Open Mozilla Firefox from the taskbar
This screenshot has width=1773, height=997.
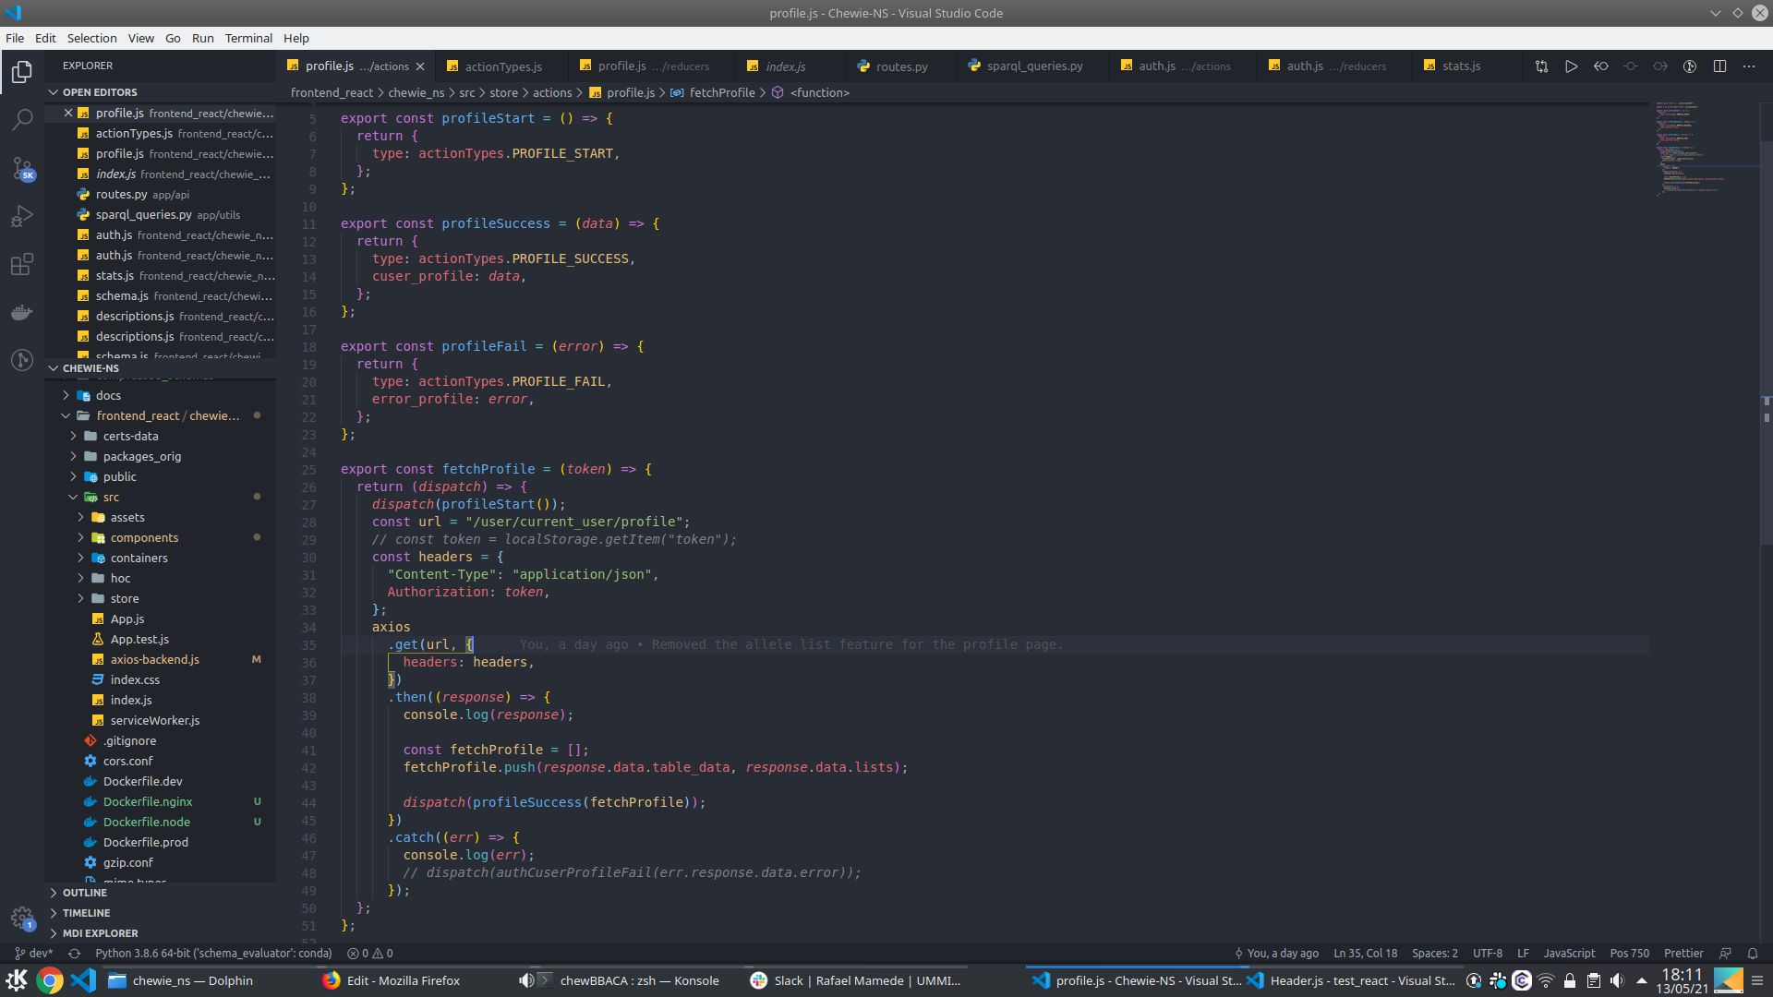[x=392, y=980]
